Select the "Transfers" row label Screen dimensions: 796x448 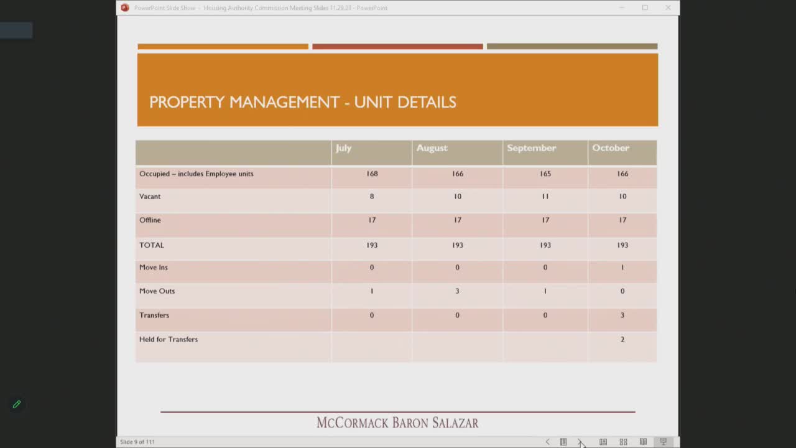pyautogui.click(x=154, y=315)
